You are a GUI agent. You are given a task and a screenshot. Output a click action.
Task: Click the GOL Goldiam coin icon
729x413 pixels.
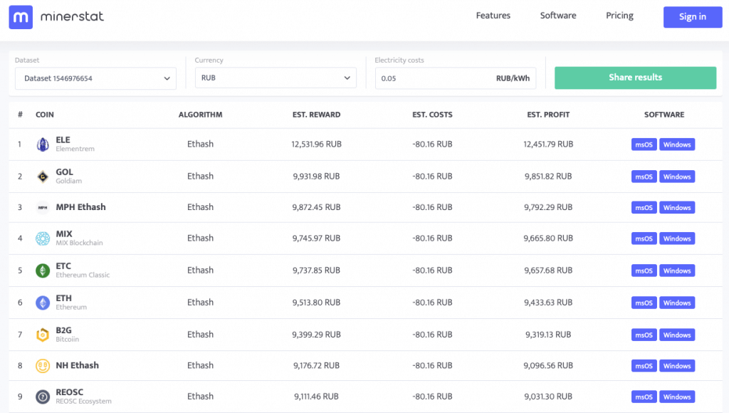[43, 176]
